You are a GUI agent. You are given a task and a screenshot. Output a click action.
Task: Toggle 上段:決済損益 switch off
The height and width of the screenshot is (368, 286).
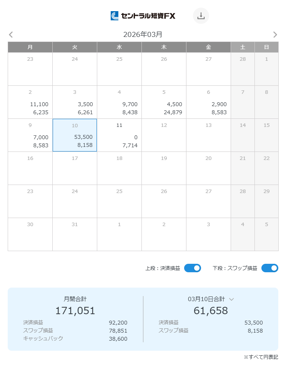193,268
